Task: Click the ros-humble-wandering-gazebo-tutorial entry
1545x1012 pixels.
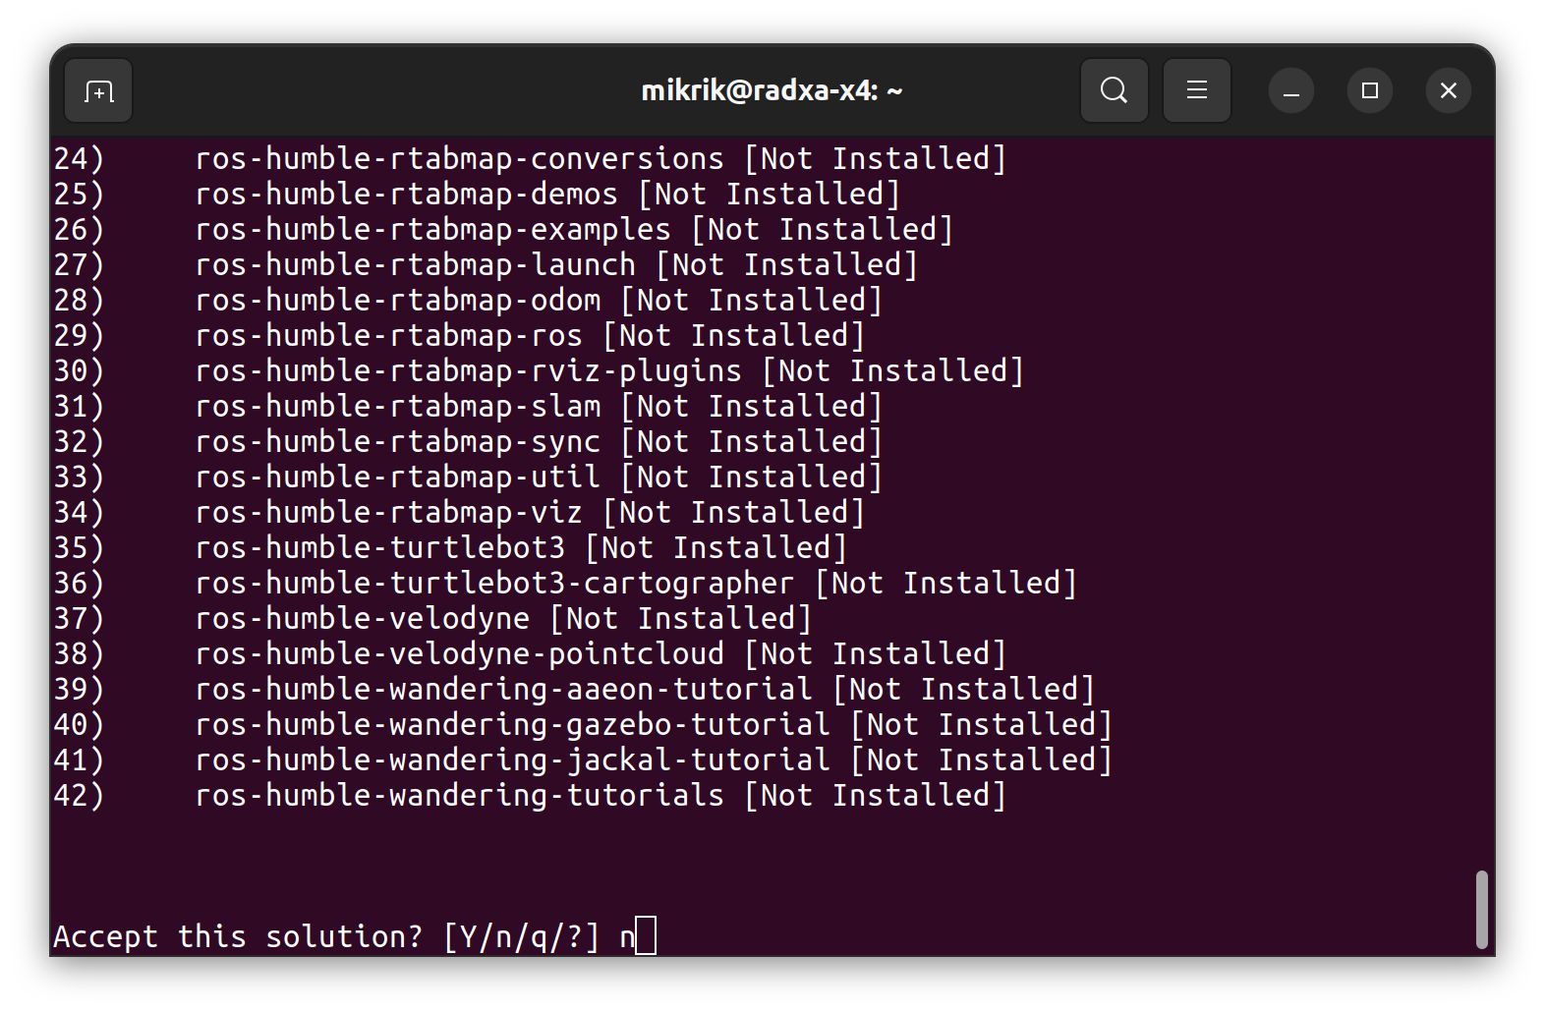Action: (512, 725)
